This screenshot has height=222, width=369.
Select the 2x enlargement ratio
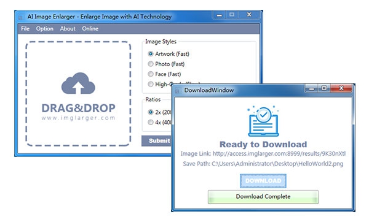click(x=151, y=112)
